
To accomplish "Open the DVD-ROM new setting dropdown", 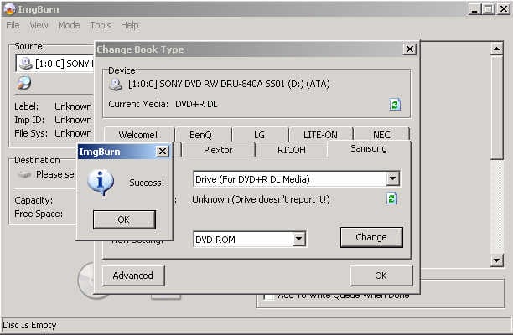I will pos(298,240).
